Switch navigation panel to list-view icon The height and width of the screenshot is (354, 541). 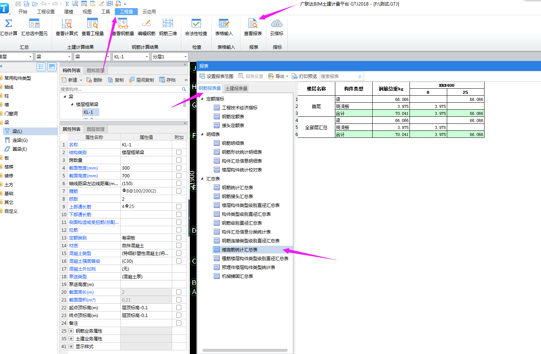coord(41,67)
